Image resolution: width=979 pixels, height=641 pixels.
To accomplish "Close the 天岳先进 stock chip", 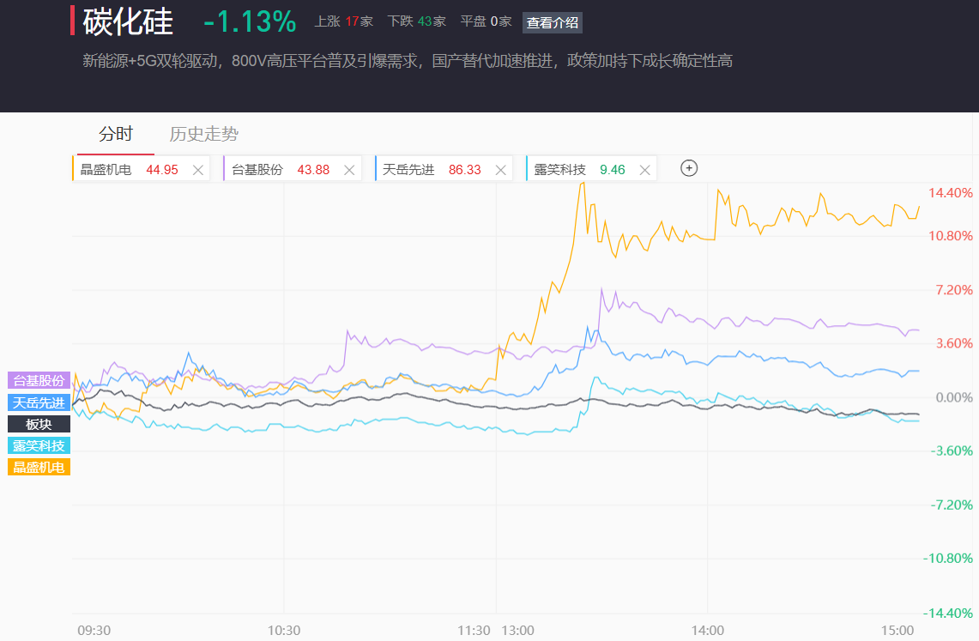I will click(501, 170).
